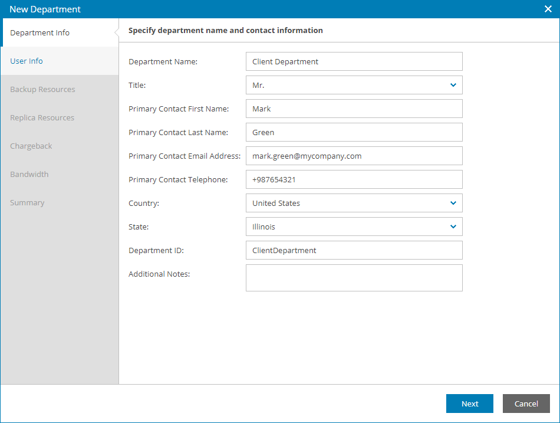Switch to the Chargeback step

coord(31,146)
